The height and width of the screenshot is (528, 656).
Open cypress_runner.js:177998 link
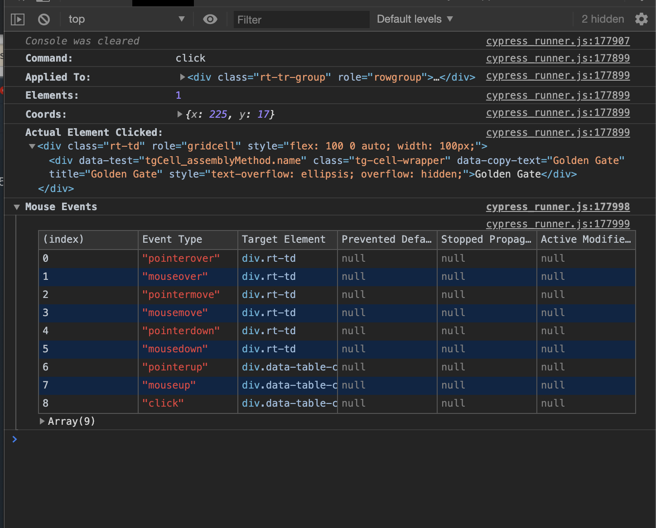click(558, 206)
